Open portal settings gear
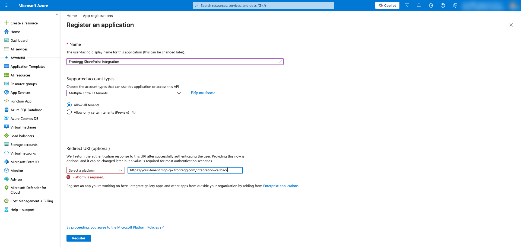The height and width of the screenshot is (247, 521). pyautogui.click(x=431, y=5)
